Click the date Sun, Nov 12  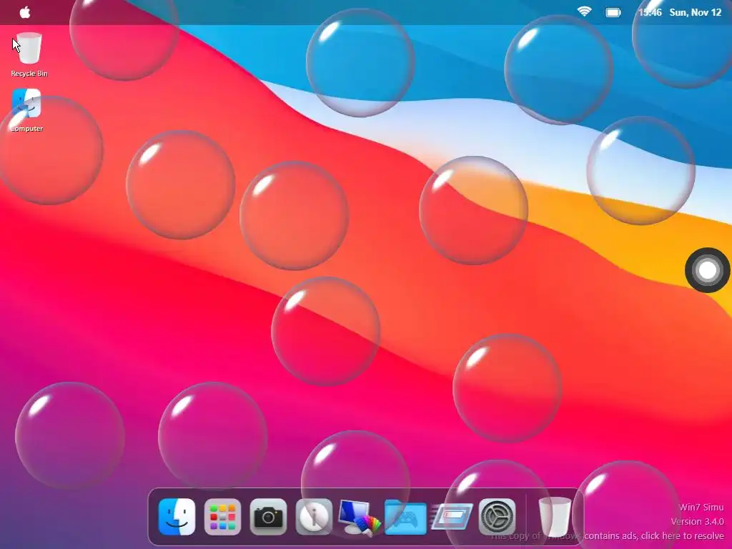point(695,13)
